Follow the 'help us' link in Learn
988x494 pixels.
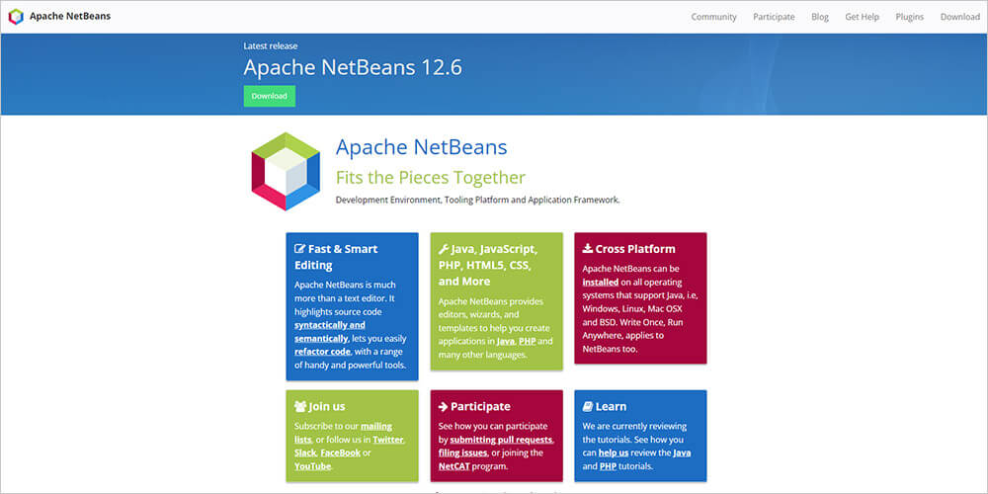click(614, 453)
